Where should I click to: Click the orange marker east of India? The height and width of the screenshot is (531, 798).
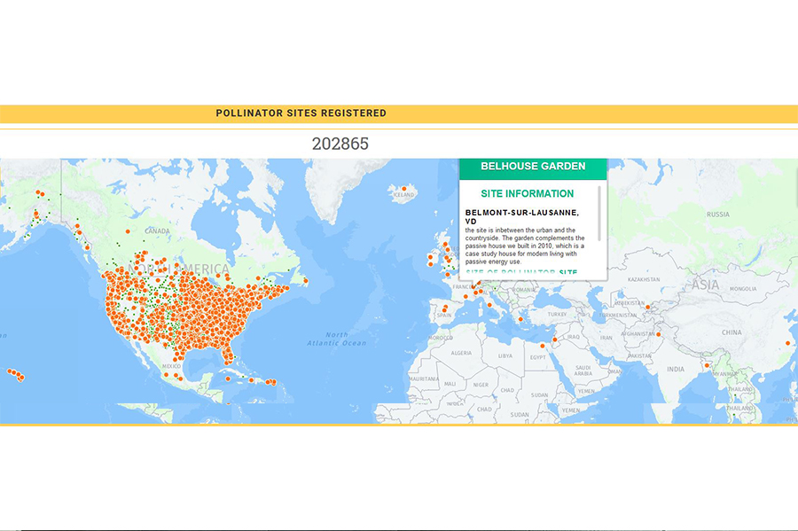click(707, 365)
